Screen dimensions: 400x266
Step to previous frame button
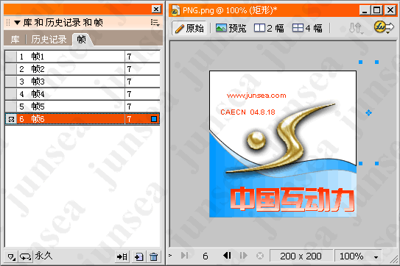227,256
